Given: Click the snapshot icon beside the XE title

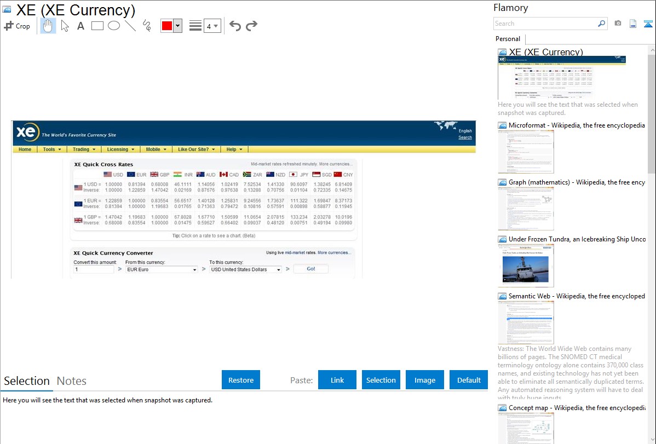Looking at the screenshot, I should pos(7,9).
